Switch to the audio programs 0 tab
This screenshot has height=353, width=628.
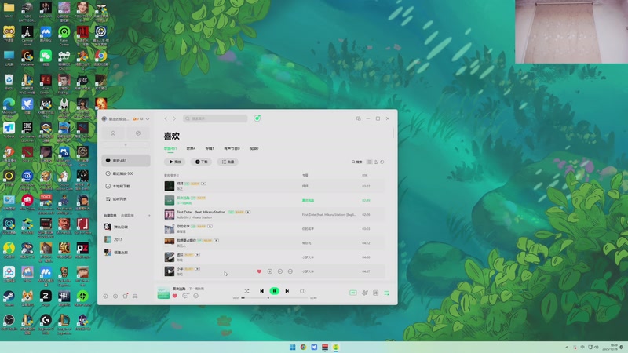click(x=232, y=148)
